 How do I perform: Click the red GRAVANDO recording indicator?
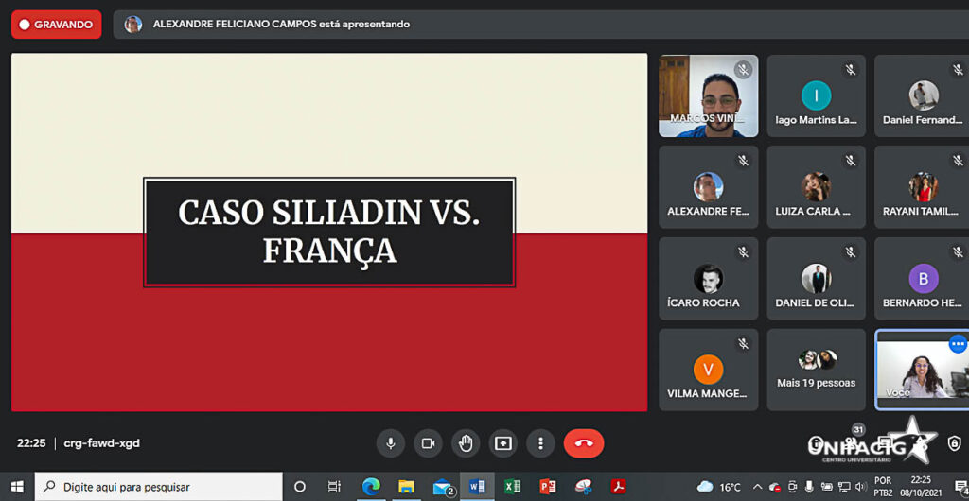pyautogui.click(x=56, y=25)
